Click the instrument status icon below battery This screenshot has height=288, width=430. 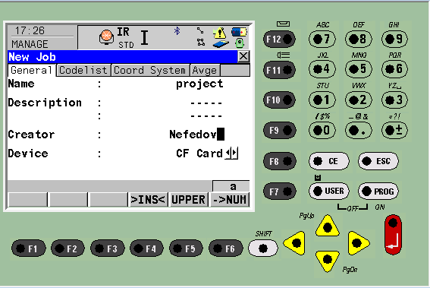tap(240, 43)
